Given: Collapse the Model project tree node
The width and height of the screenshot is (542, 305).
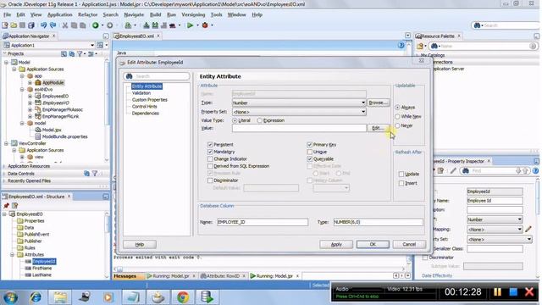Looking at the screenshot, I should tap(6, 63).
